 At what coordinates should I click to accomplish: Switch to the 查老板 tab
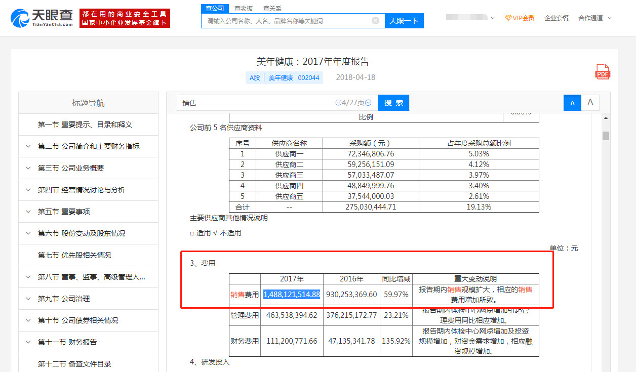pos(244,9)
